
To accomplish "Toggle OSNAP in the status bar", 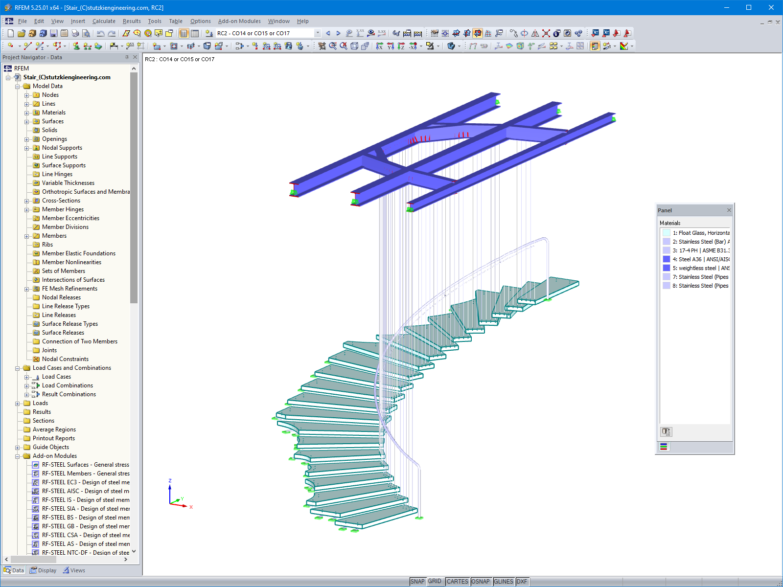I will [x=481, y=582].
